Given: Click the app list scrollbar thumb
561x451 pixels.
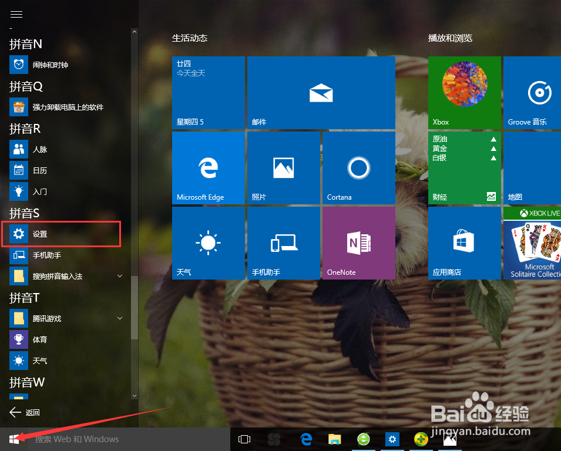Looking at the screenshot, I should point(134,308).
